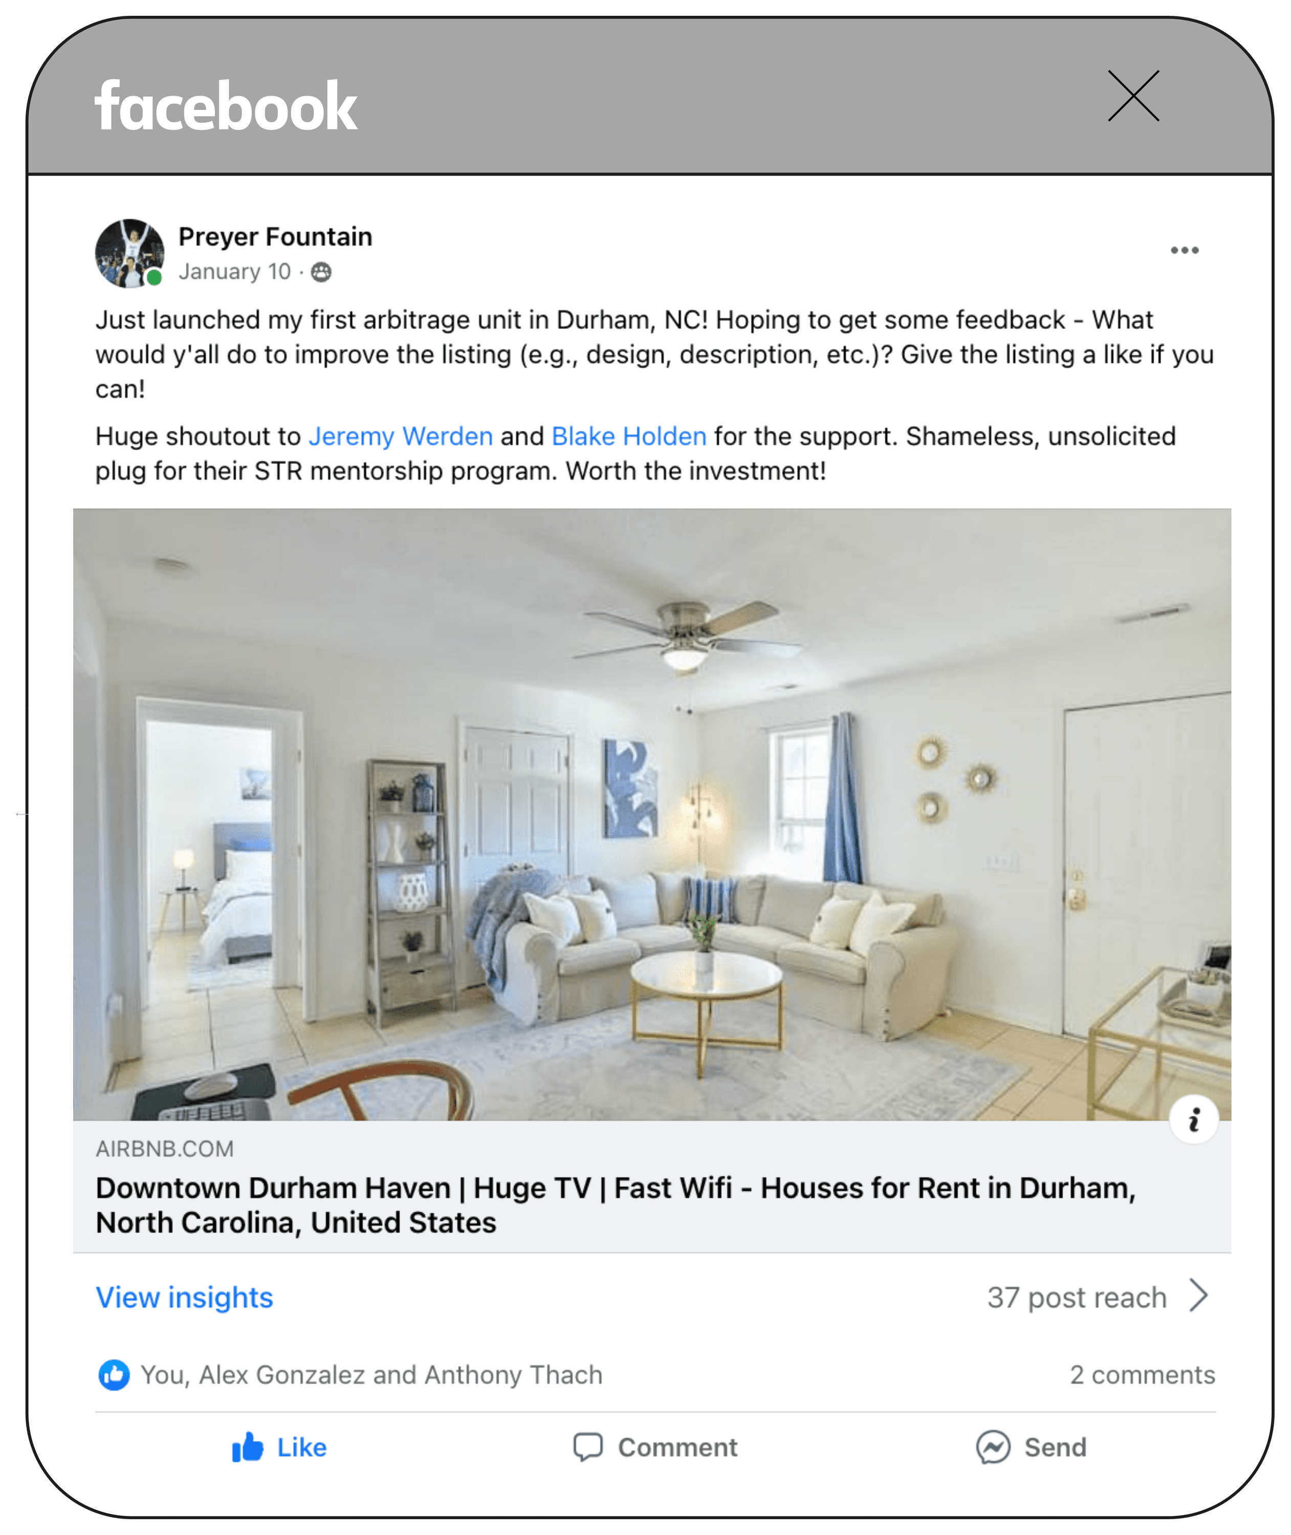Open View insights link

coord(184,1297)
